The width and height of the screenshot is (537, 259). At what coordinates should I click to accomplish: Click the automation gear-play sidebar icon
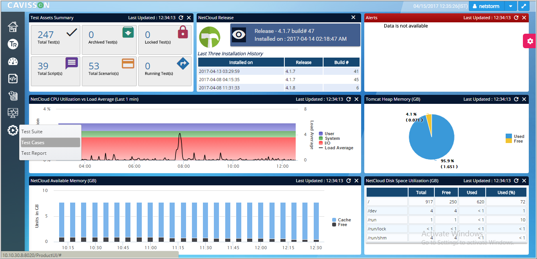[13, 130]
